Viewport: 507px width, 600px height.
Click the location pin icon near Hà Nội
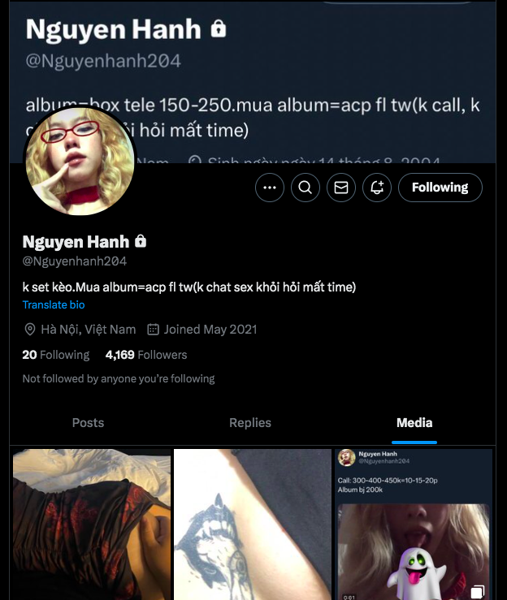[x=30, y=330]
